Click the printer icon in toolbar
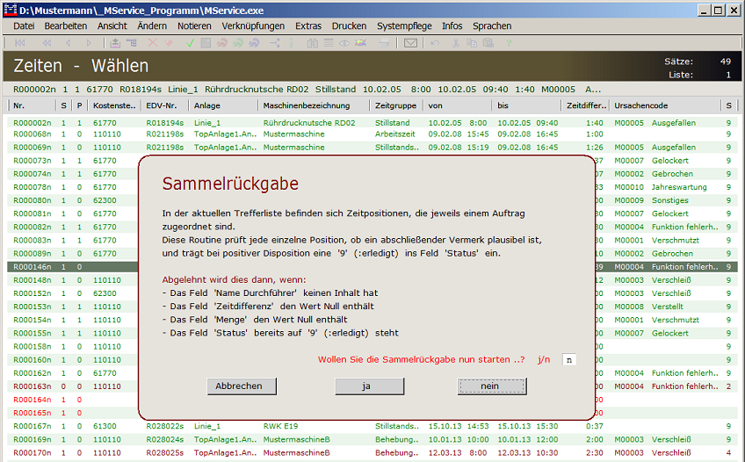Screen dimensions: 745x462 click(385, 42)
